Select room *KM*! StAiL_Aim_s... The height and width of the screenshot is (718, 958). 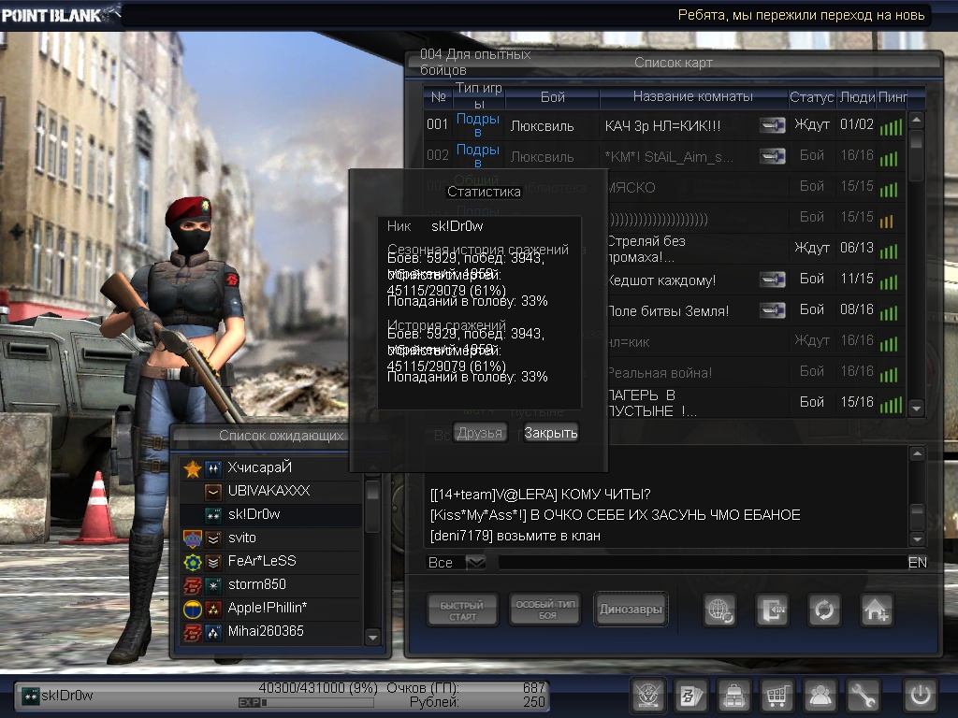point(663,156)
